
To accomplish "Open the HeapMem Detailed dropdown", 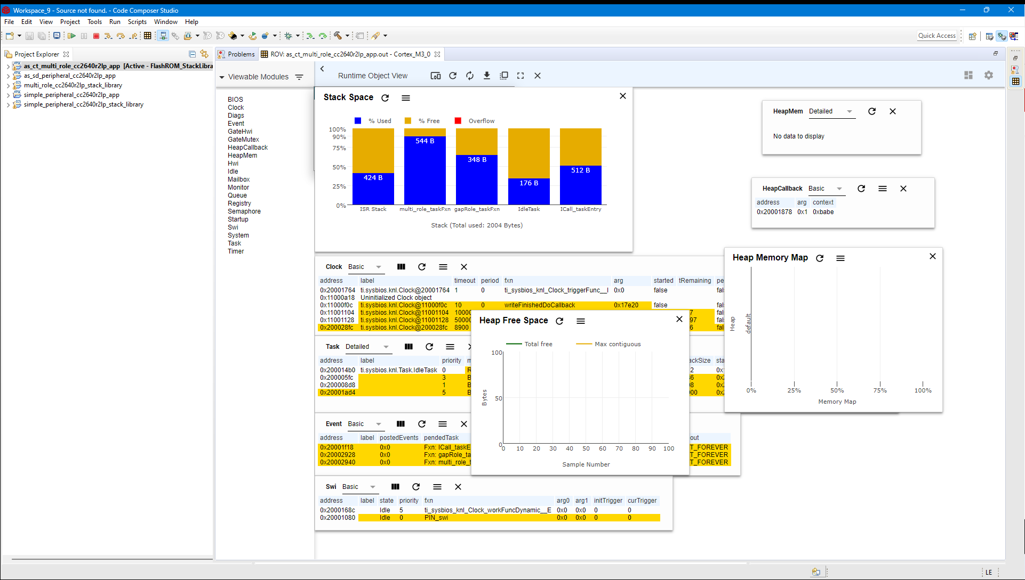I will pos(831,111).
